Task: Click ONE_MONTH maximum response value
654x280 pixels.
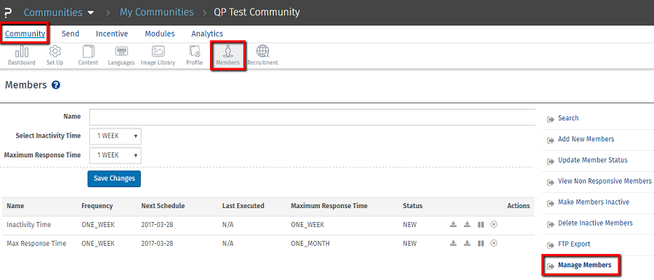Action: coord(310,243)
